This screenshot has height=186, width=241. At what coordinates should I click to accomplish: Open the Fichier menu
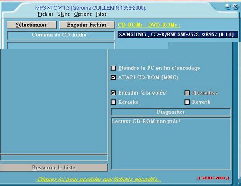pyautogui.click(x=45, y=14)
